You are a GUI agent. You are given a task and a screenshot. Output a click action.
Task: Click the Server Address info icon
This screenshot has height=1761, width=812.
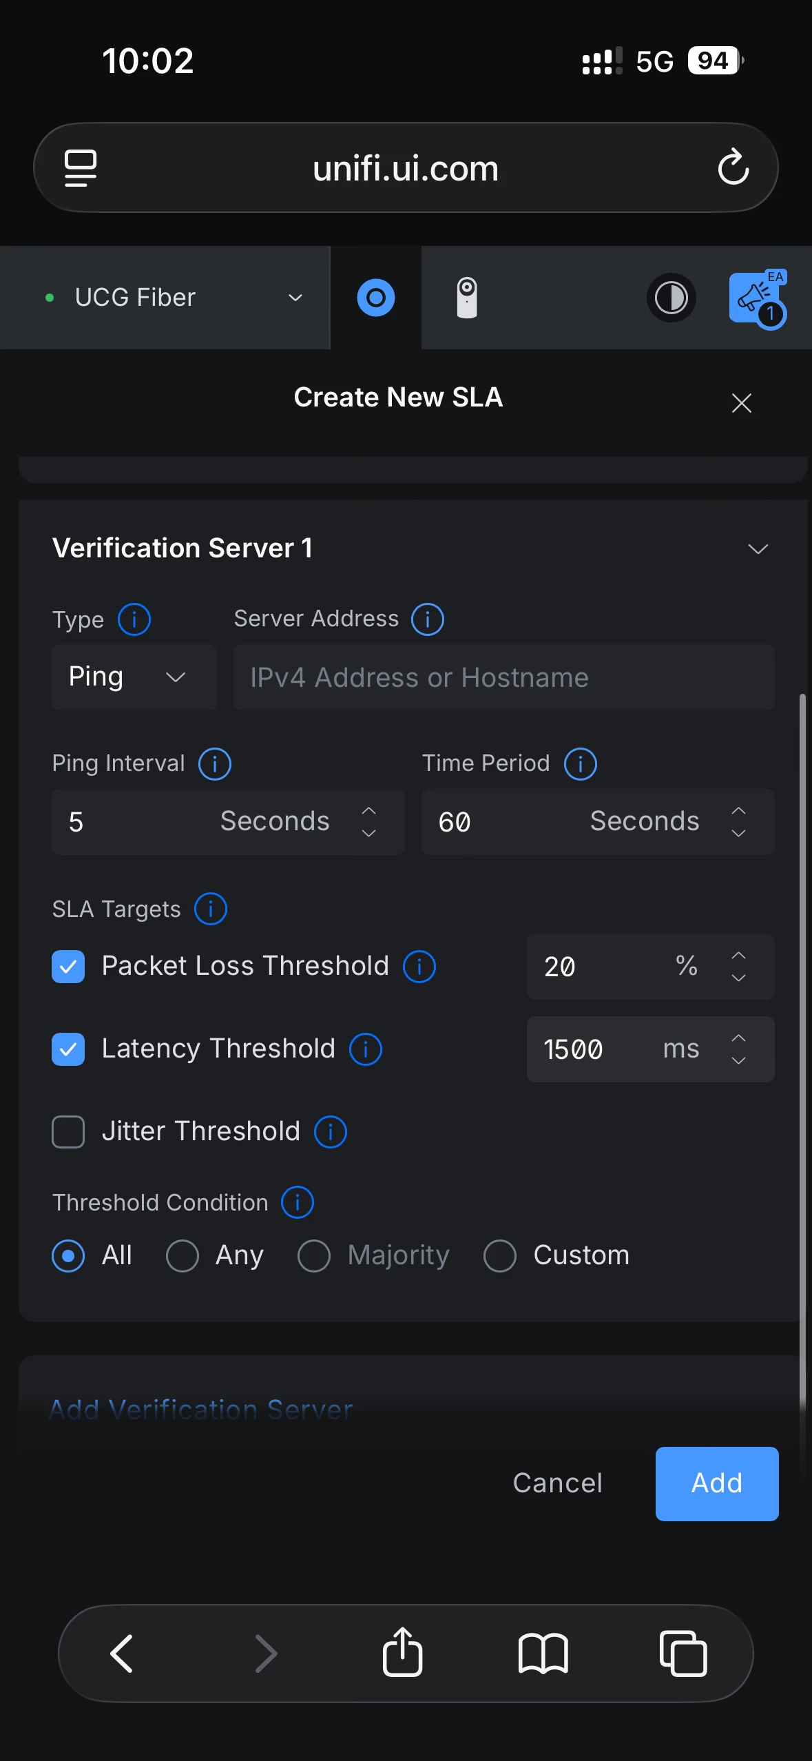[x=428, y=619]
